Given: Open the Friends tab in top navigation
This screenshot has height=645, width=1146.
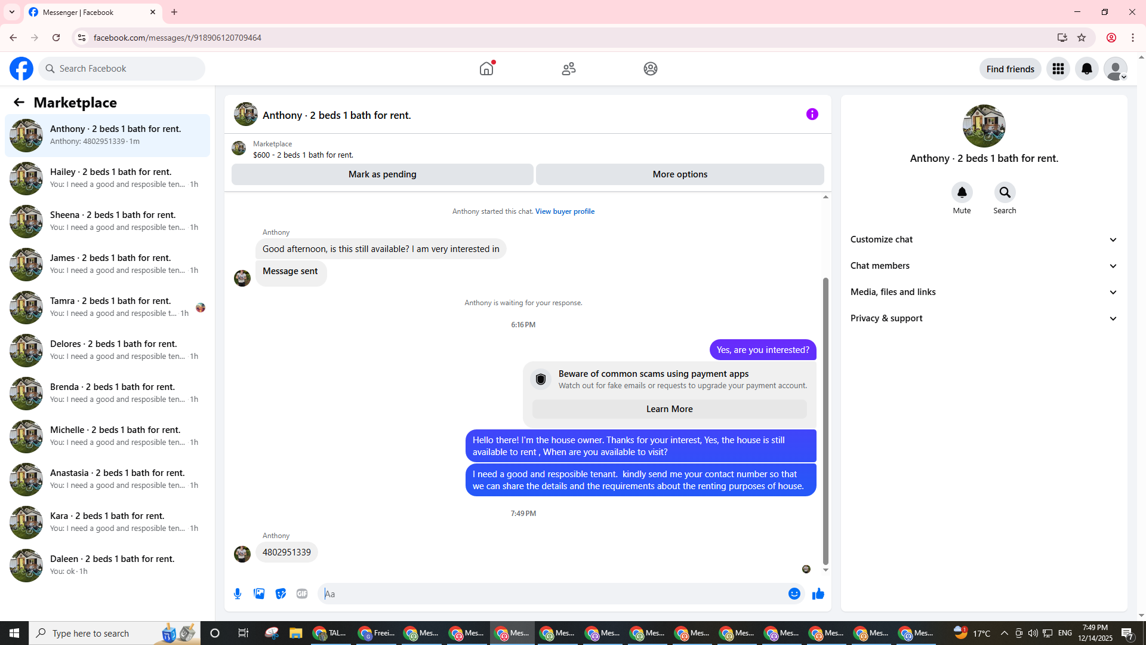Looking at the screenshot, I should 568,69.
